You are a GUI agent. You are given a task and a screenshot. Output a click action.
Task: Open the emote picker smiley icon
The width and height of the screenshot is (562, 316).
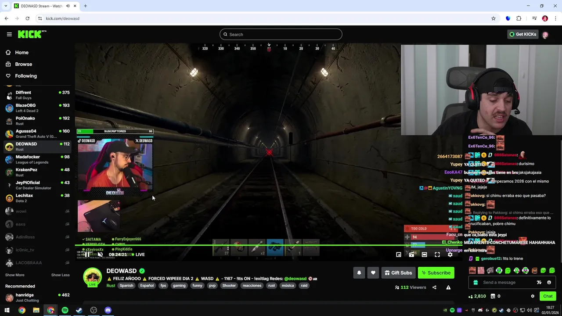click(x=549, y=283)
